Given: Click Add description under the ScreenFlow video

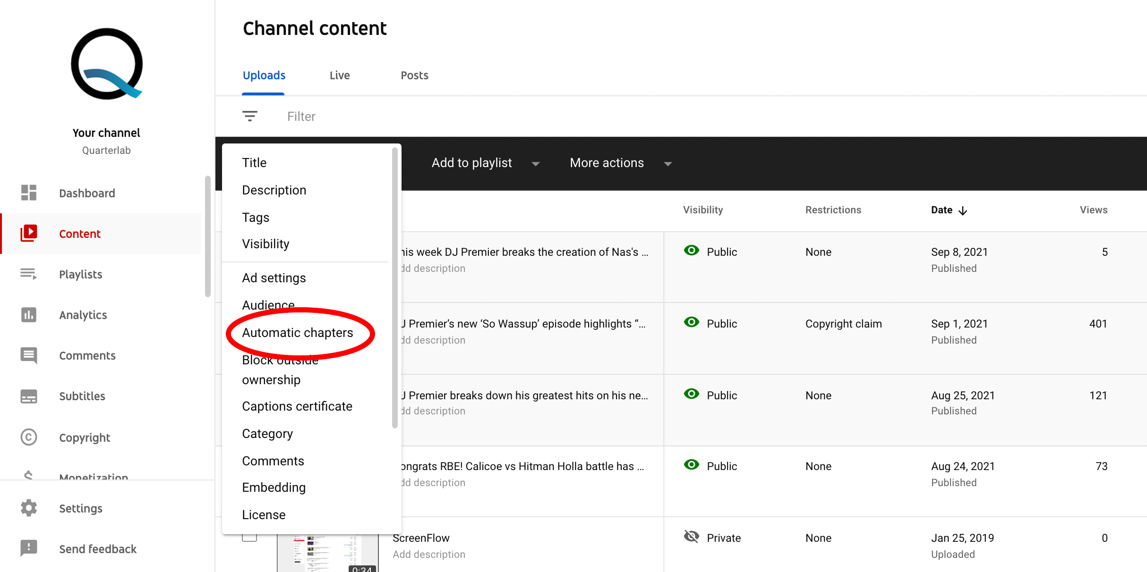Looking at the screenshot, I should (x=428, y=554).
